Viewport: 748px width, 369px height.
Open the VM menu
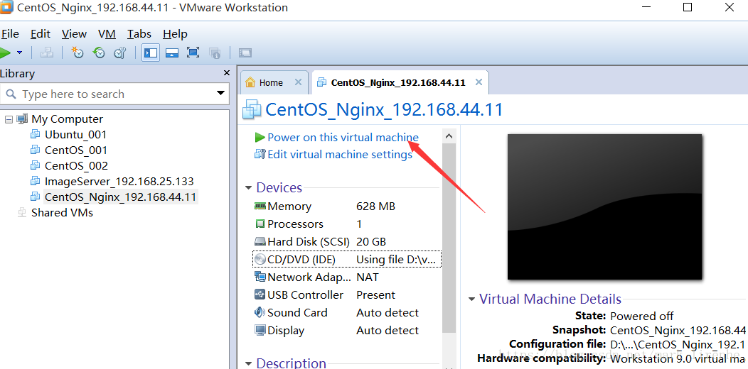click(107, 34)
